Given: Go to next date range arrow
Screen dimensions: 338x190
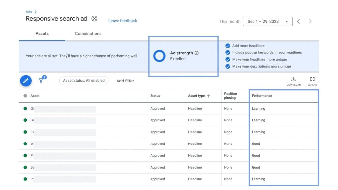Looking at the screenshot, I should [310, 21].
